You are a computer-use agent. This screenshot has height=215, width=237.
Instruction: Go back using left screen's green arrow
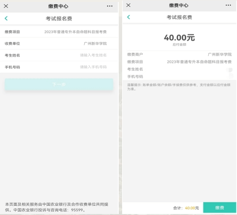point(6,18)
